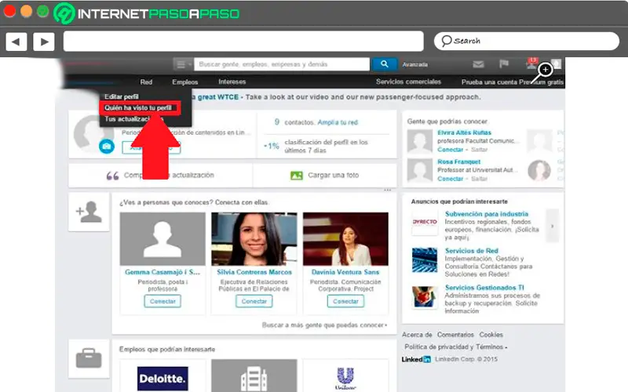Click the green photo icon by Cargar una foto
The image size is (628, 392).
click(297, 175)
